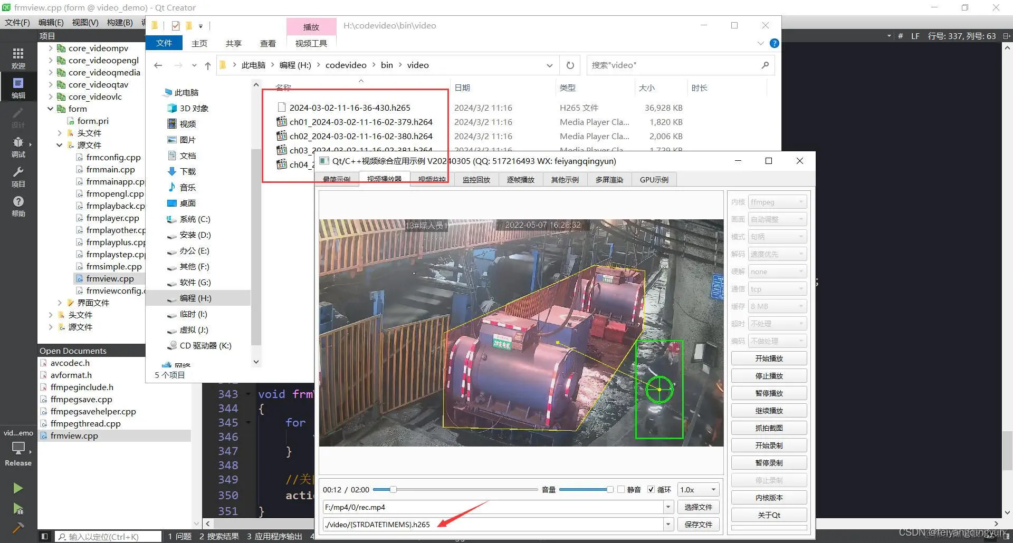
Task: Click the split editor icon in Qt Creator
Action: click(x=1007, y=36)
